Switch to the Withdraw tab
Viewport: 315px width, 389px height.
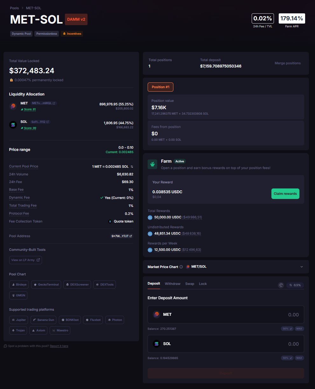pyautogui.click(x=172, y=284)
